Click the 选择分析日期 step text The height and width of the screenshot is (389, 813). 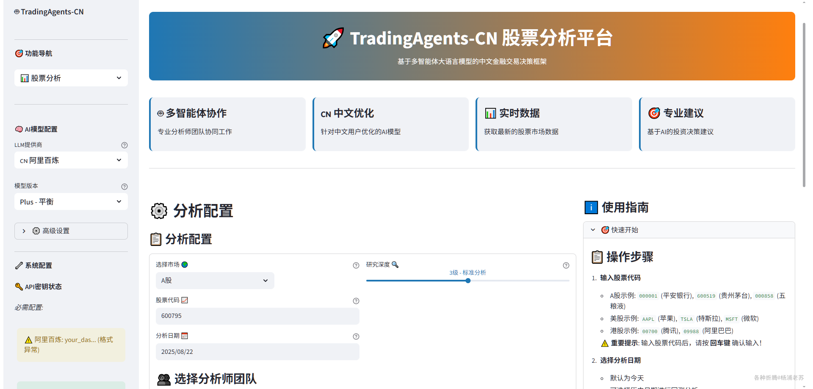point(620,361)
